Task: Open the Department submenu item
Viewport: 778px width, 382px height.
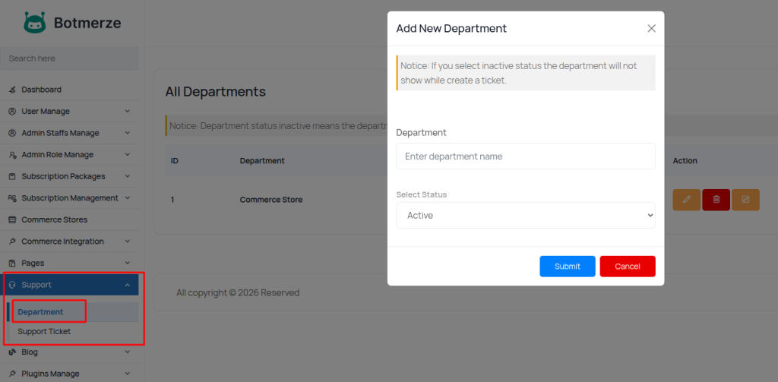Action: [41, 312]
